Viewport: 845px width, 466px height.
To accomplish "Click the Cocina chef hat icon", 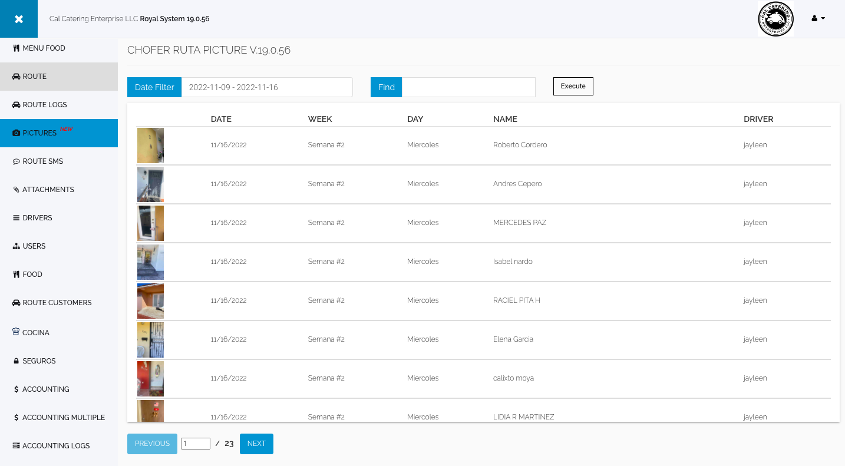I will click(x=16, y=332).
